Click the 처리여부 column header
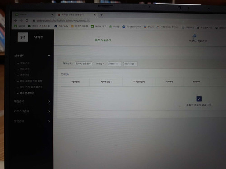226x169 pixels. click(169, 82)
